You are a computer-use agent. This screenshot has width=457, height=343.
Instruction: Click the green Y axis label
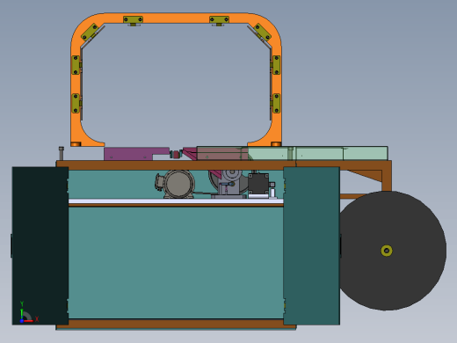click(x=22, y=303)
